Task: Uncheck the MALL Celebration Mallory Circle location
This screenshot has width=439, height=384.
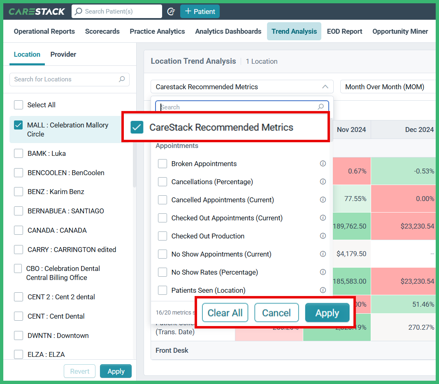Action: pos(18,125)
